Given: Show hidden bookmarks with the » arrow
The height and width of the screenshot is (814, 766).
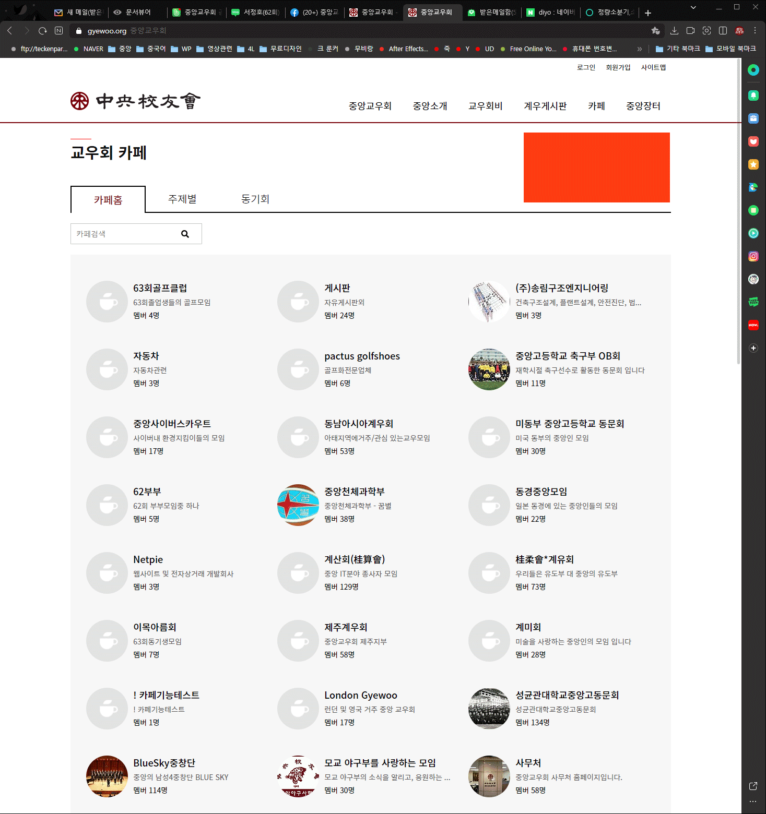Looking at the screenshot, I should point(640,49).
